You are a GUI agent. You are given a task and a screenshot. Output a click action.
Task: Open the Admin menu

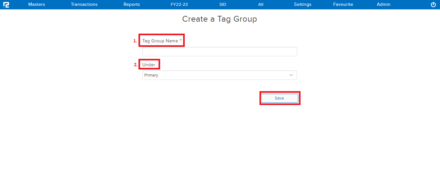click(383, 5)
